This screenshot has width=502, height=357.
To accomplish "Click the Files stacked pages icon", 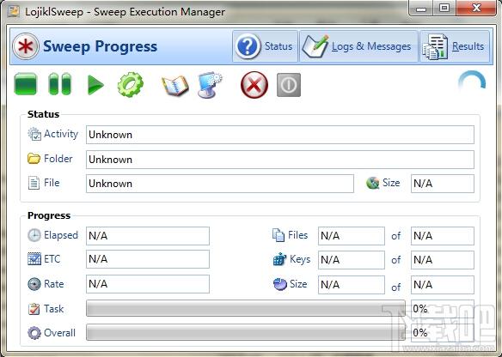I will [279, 235].
